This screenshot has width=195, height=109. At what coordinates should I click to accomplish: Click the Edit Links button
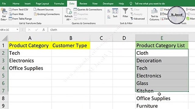click(81, 19)
